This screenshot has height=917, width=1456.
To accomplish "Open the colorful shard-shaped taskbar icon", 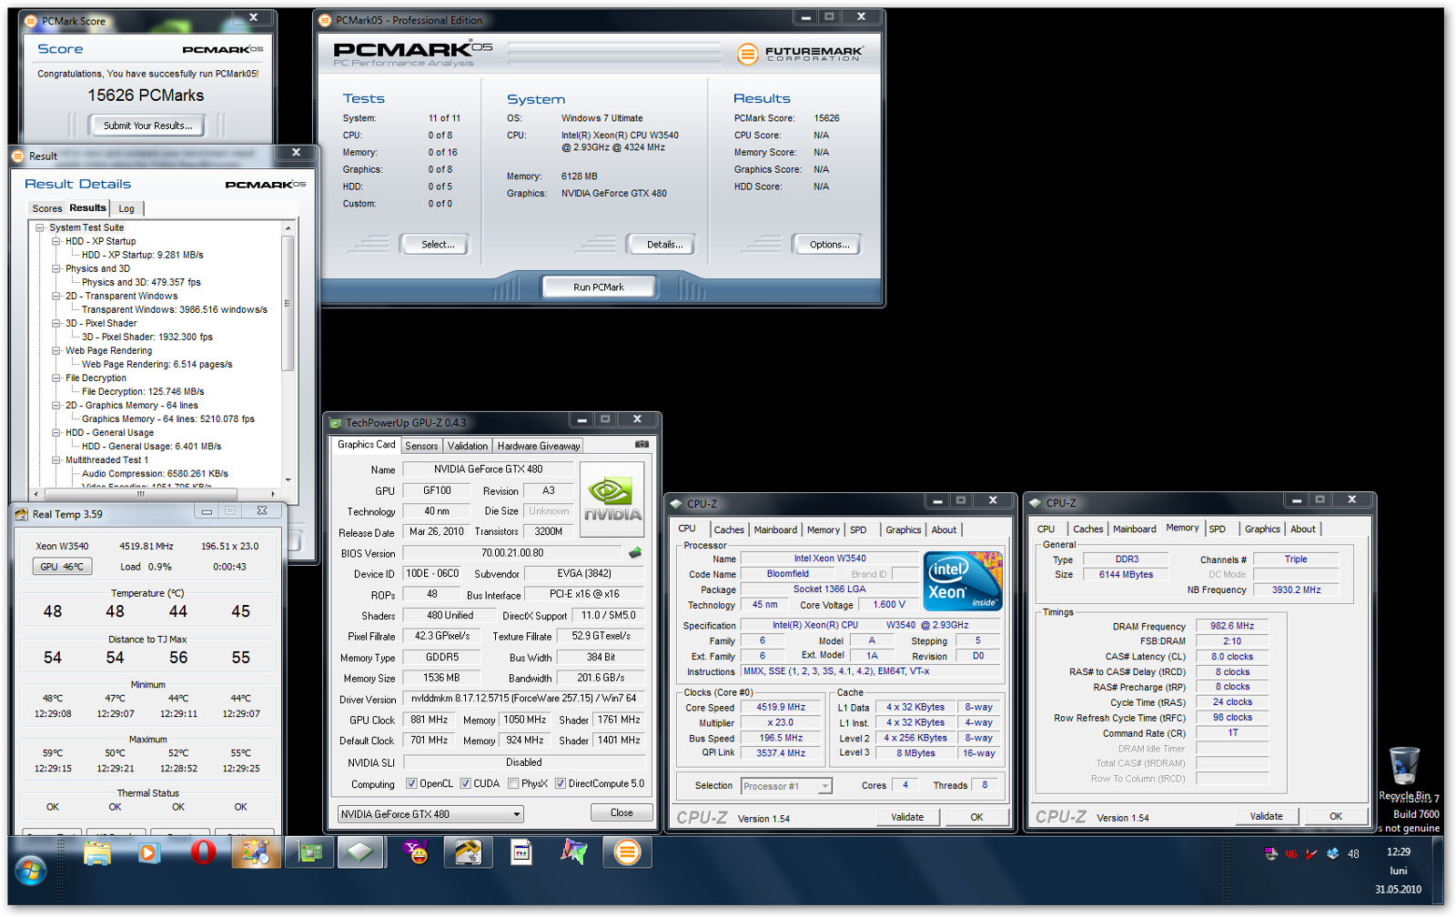I will pyautogui.click(x=574, y=852).
